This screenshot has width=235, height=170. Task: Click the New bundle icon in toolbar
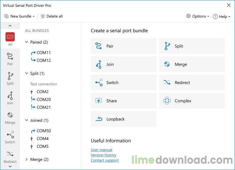coord(7,16)
